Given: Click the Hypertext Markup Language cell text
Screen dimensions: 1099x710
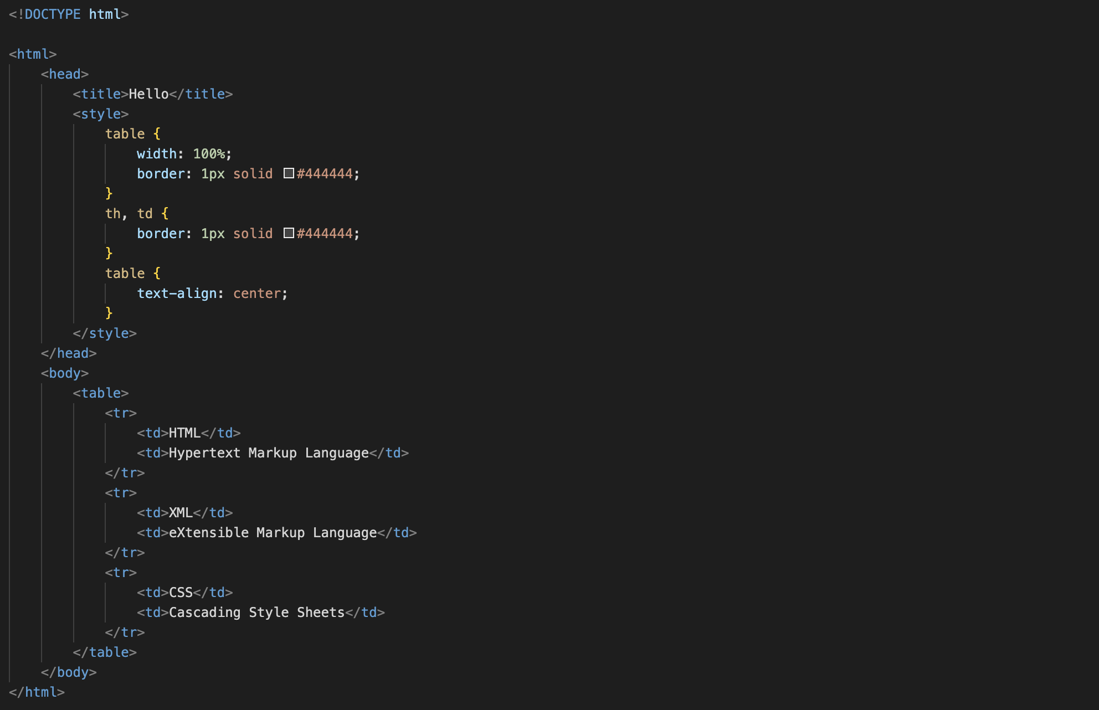Looking at the screenshot, I should pyautogui.click(x=269, y=453).
